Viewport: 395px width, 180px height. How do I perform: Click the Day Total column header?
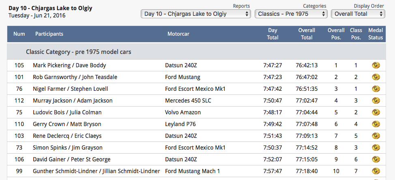click(273, 34)
